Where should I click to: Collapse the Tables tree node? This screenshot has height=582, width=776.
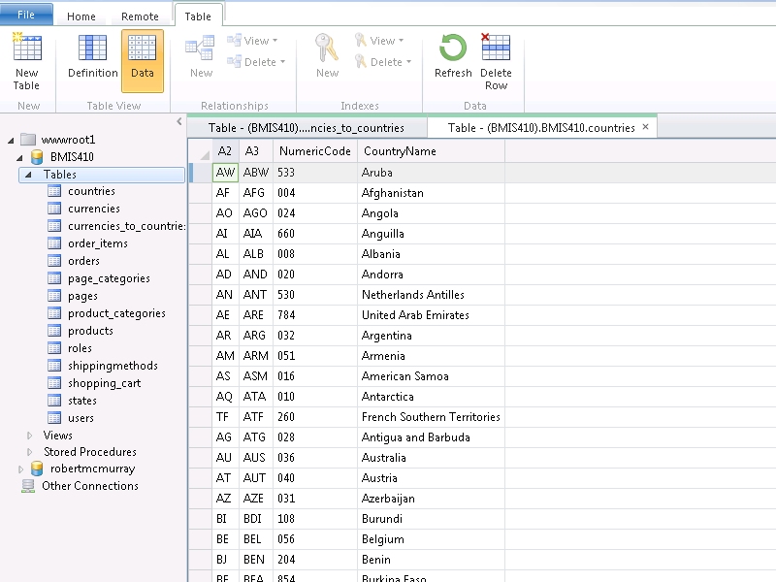27,175
